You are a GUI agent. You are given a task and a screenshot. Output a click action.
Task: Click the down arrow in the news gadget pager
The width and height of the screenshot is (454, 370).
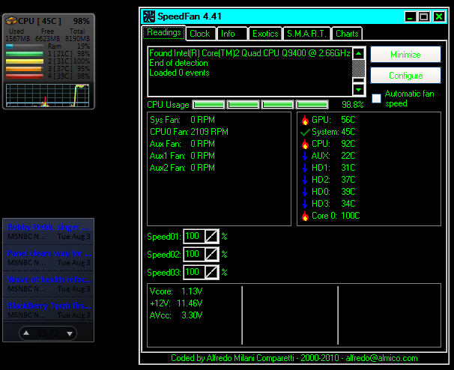[x=70, y=333]
